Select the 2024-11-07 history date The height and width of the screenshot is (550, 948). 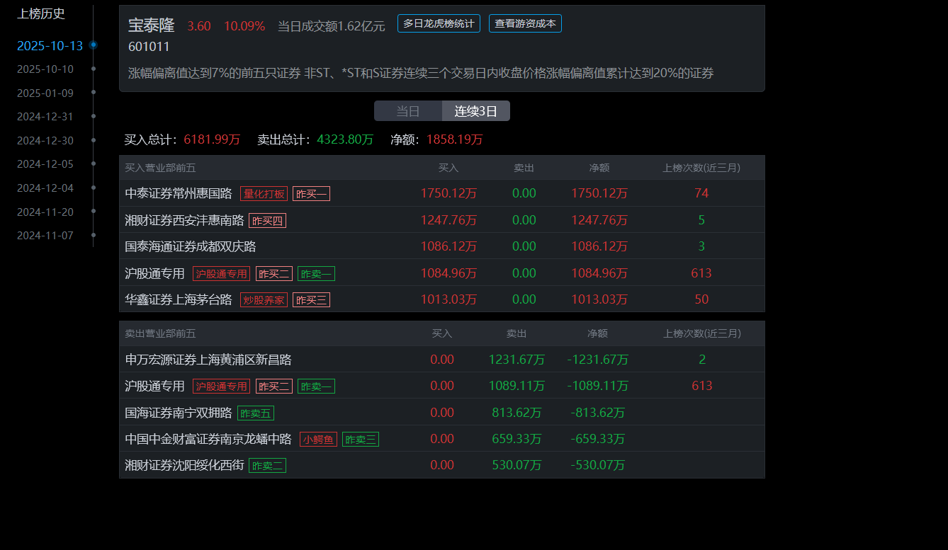point(45,236)
